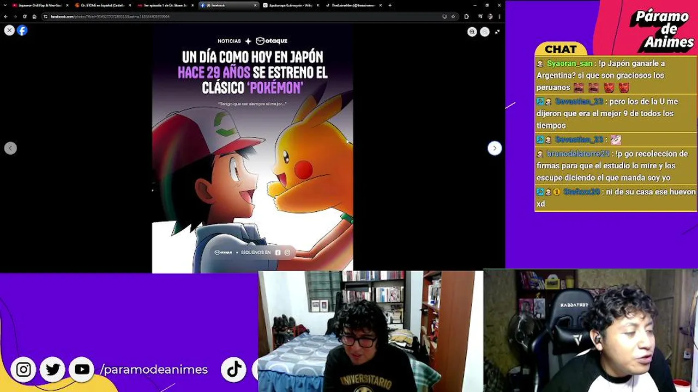Click the YouTube icon in the overlay
The width and height of the screenshot is (698, 392).
tap(82, 370)
